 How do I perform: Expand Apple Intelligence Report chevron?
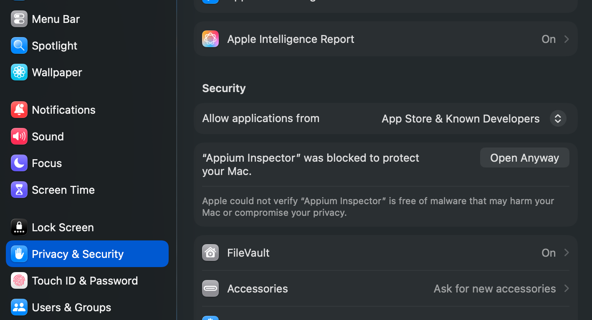pos(567,39)
